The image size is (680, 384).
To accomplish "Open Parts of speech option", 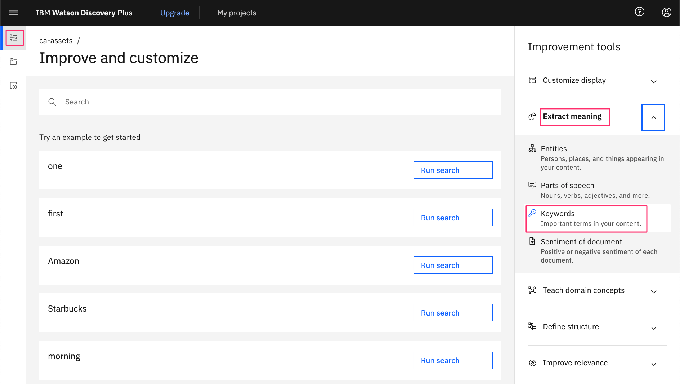I will [x=597, y=190].
